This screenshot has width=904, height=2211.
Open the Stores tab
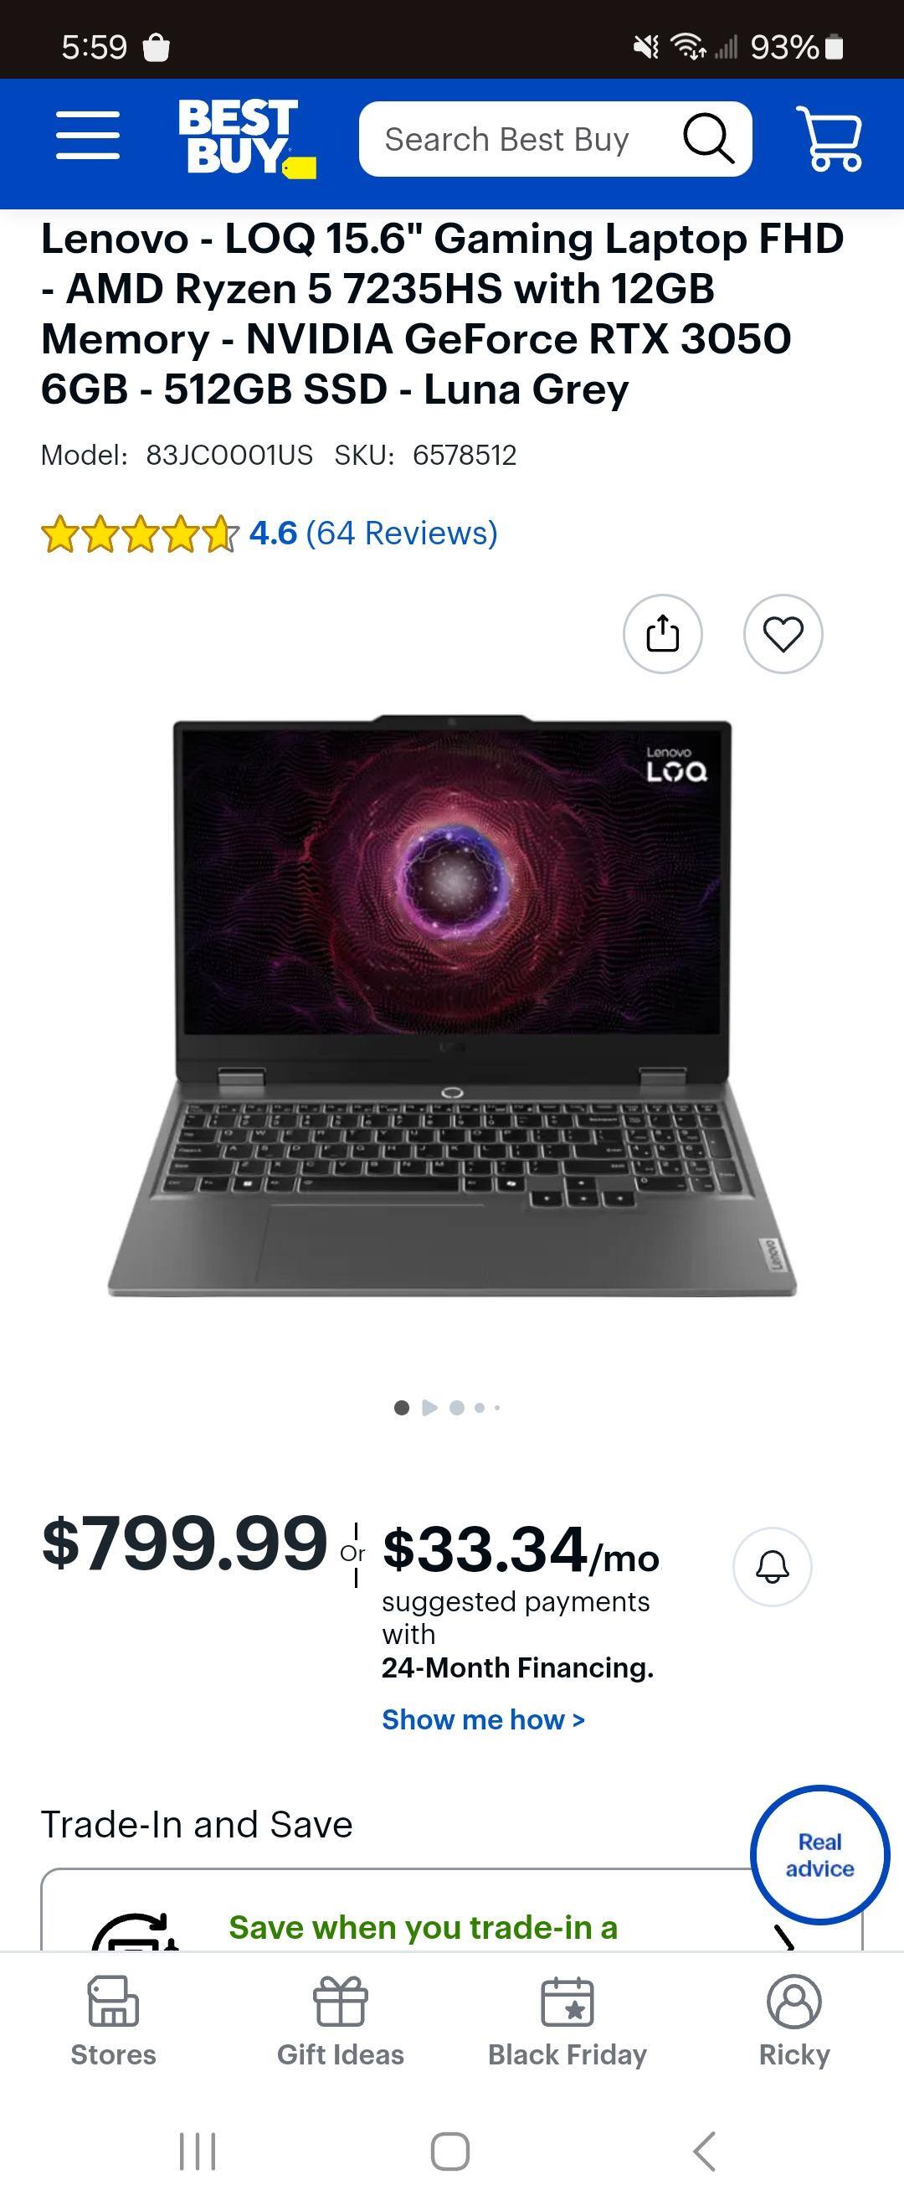(x=113, y=2023)
